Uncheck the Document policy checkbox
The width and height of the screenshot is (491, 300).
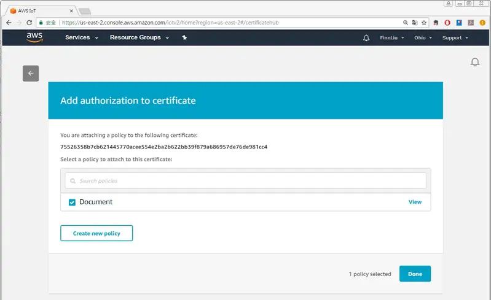[x=72, y=202]
